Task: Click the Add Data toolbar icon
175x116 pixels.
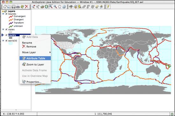Action: pos(22,7)
